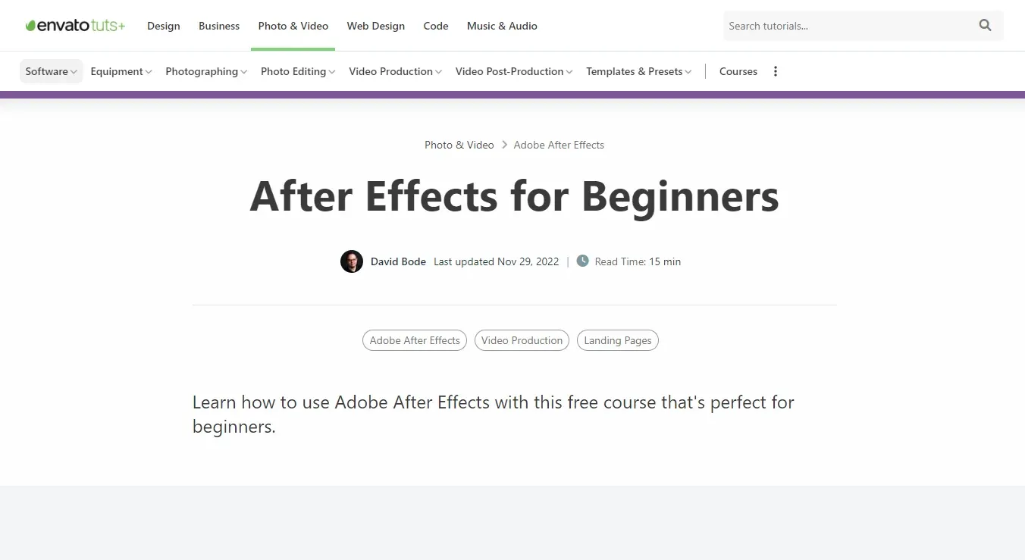This screenshot has width=1025, height=560.
Task: Expand the Templates & Presets dropdown
Action: click(639, 71)
